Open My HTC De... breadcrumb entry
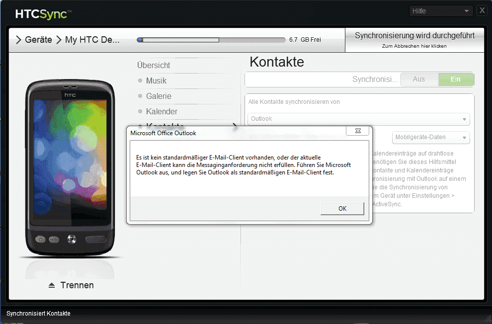 pyautogui.click(x=92, y=40)
